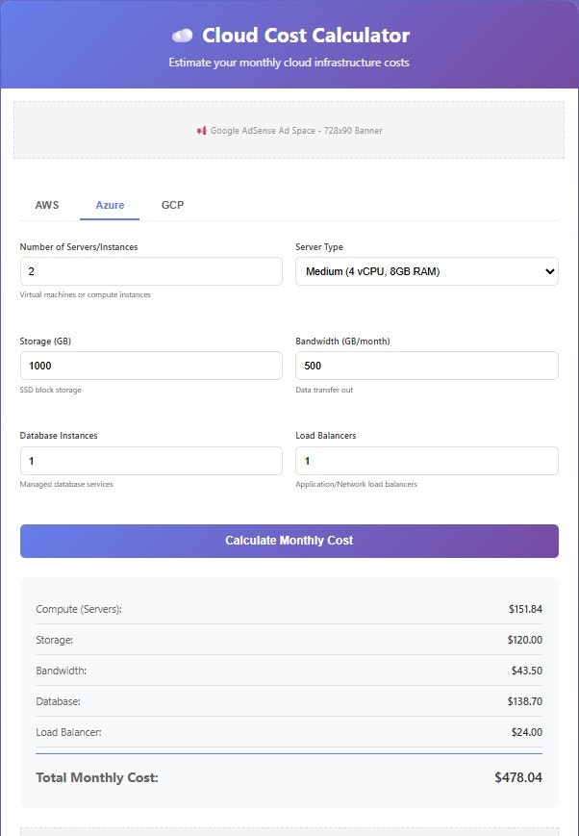Click the Load Balancers input field
Image resolution: width=579 pixels, height=836 pixels.
(x=427, y=461)
